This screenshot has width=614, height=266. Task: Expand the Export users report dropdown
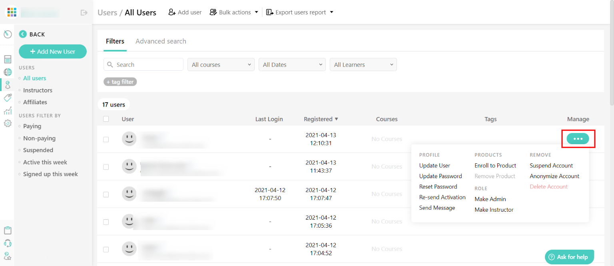[x=299, y=12]
